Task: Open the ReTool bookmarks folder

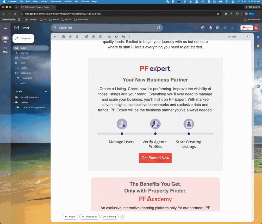Action: click(54, 20)
